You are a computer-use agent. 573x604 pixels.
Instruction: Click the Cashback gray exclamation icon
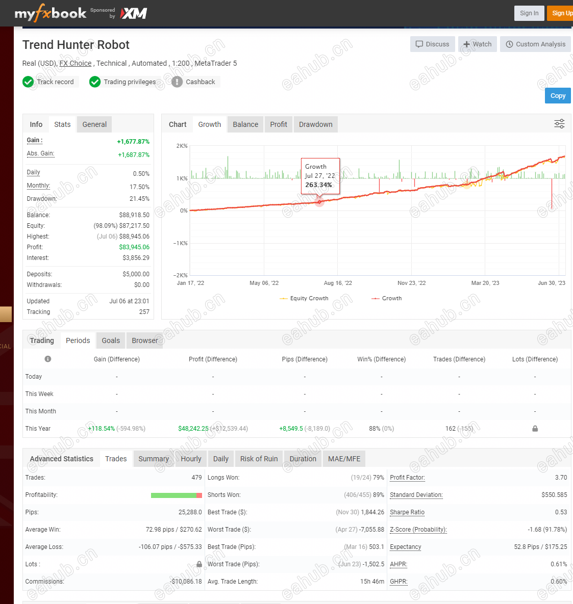pyautogui.click(x=177, y=82)
